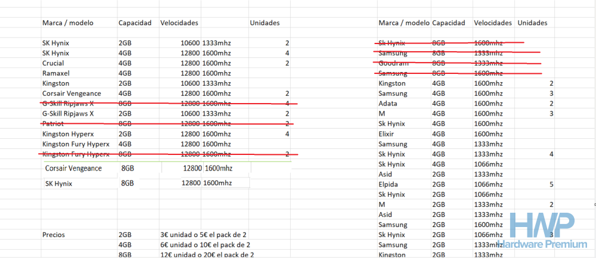
Task: Click the 'Precios' label cell
Action: (x=54, y=235)
